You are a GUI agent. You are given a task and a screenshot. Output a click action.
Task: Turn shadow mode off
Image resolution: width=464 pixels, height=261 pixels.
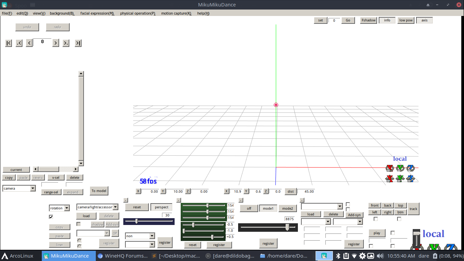click(249, 208)
